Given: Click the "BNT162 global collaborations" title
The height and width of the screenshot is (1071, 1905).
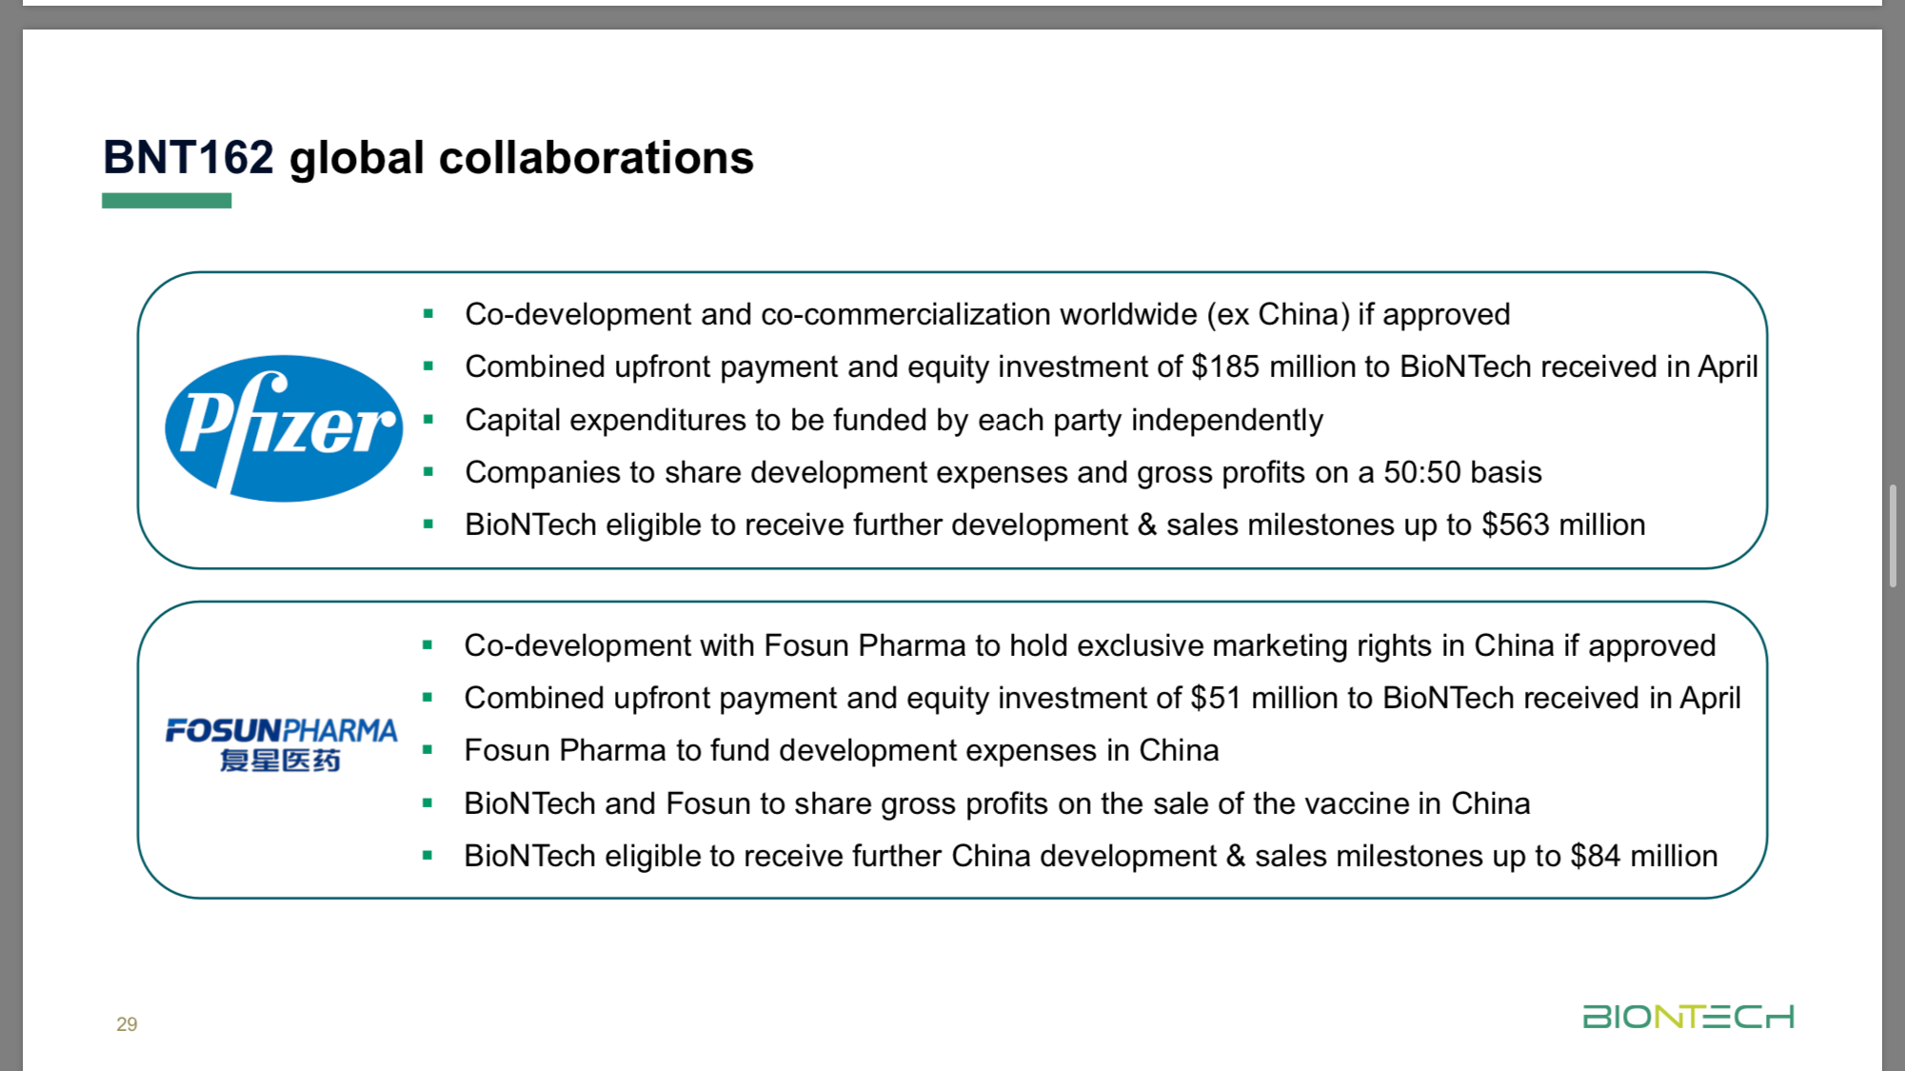Looking at the screenshot, I should (x=427, y=158).
